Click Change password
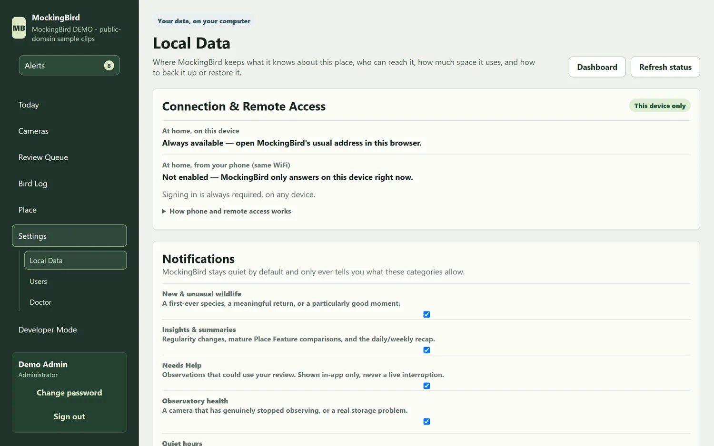 click(69, 393)
